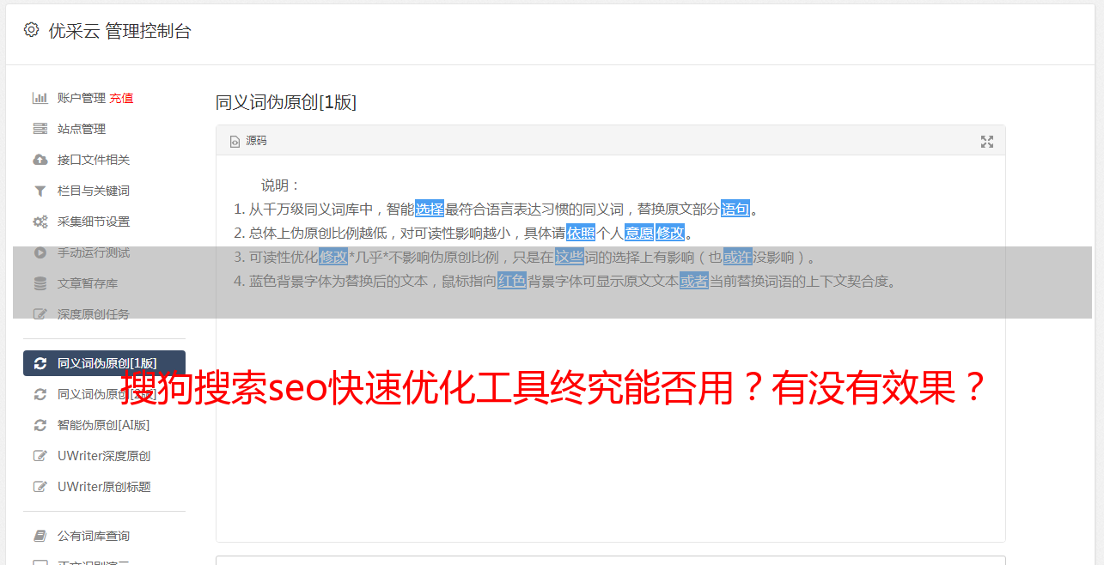Viewport: 1104px width, 565px height.
Task: Select the 同义词伪原创[1版] menu item
Action: 104,363
